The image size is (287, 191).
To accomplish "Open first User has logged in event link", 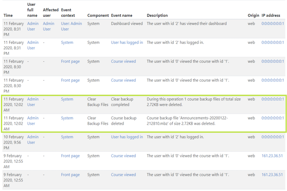I will point(127,42).
